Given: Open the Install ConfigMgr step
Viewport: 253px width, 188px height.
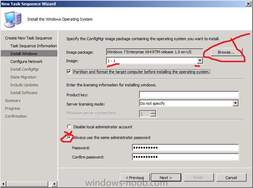Looking at the screenshot, I should click(x=25, y=69).
